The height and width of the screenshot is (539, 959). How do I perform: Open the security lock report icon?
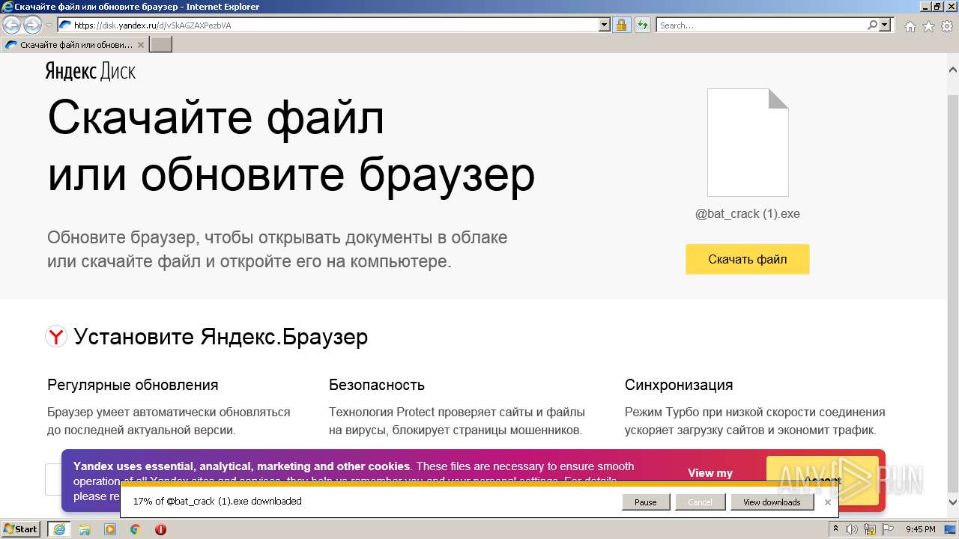(621, 25)
